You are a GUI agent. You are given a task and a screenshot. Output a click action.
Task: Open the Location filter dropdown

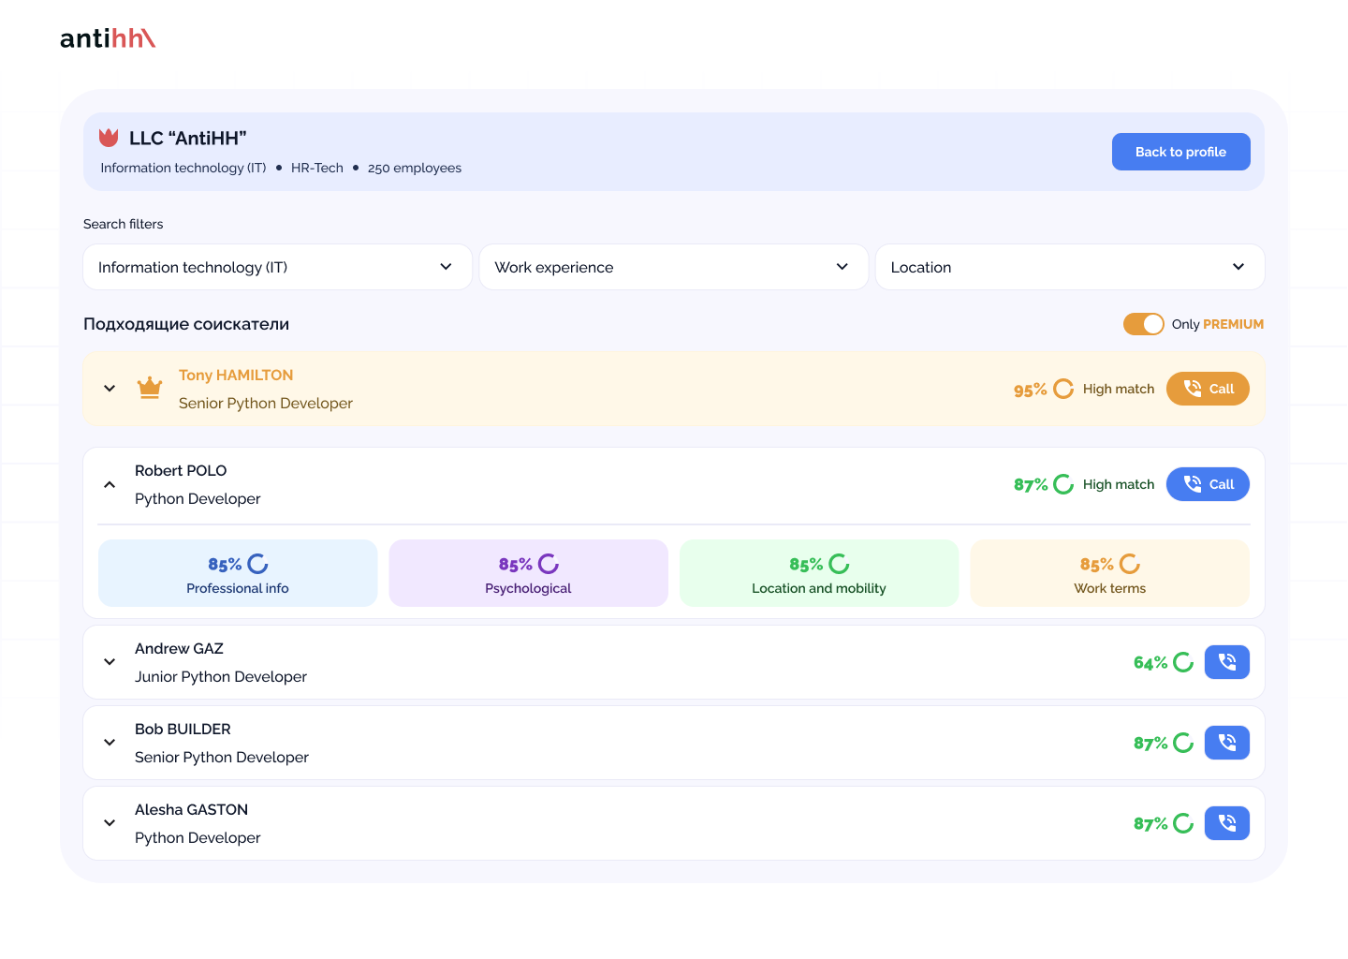(x=1070, y=267)
